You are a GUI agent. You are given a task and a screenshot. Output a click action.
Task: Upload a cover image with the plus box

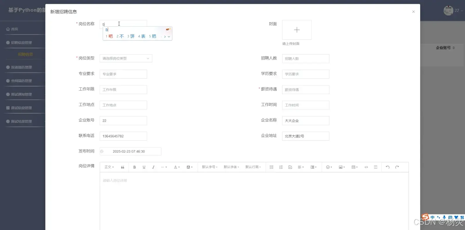(297, 30)
